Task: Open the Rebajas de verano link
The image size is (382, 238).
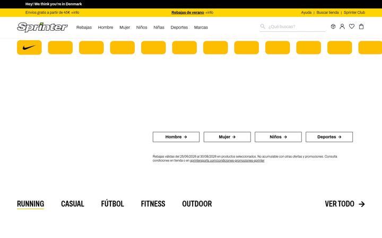Action: pos(188,12)
